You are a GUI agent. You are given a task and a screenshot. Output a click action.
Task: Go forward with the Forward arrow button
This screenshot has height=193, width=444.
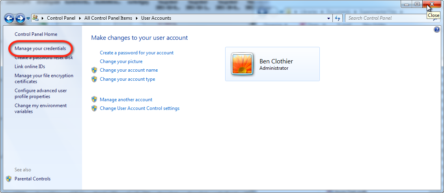20,19
